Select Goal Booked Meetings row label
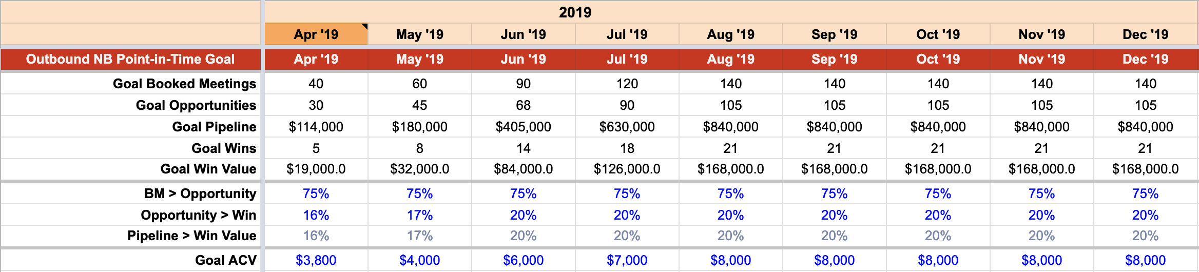Viewport: 1199px width, 272px height. [x=184, y=84]
